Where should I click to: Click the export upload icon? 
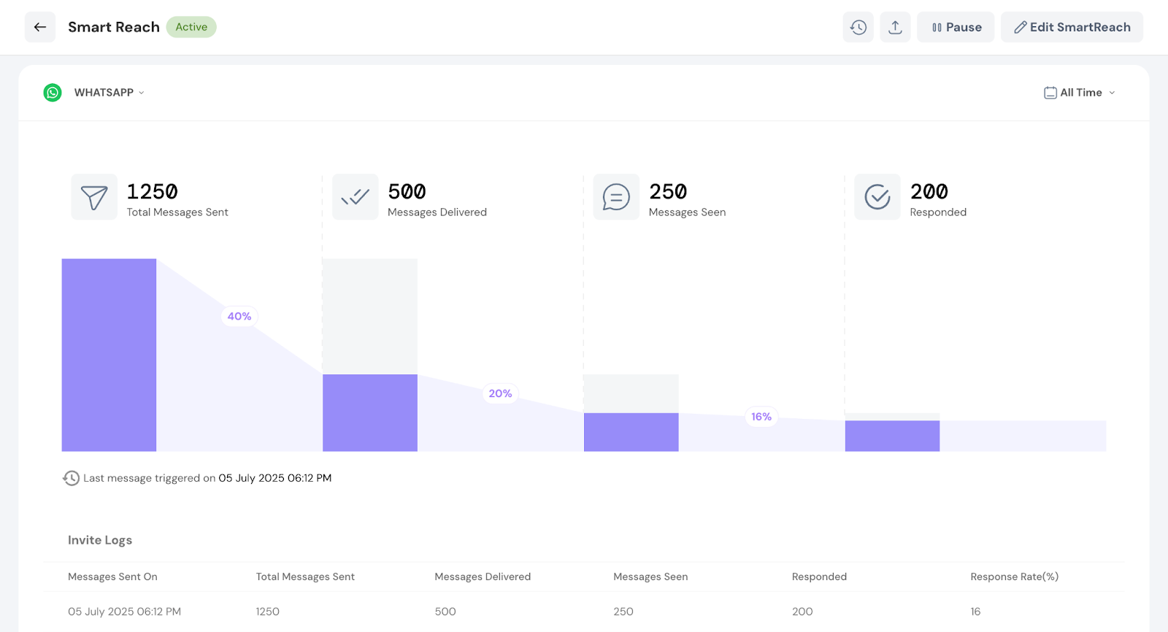(x=895, y=27)
